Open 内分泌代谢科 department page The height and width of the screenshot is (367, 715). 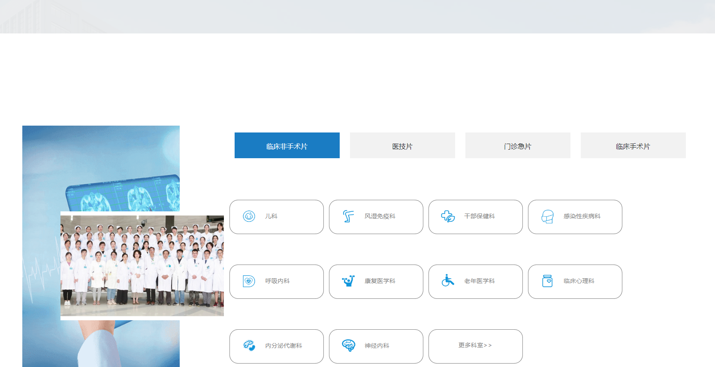(x=277, y=346)
